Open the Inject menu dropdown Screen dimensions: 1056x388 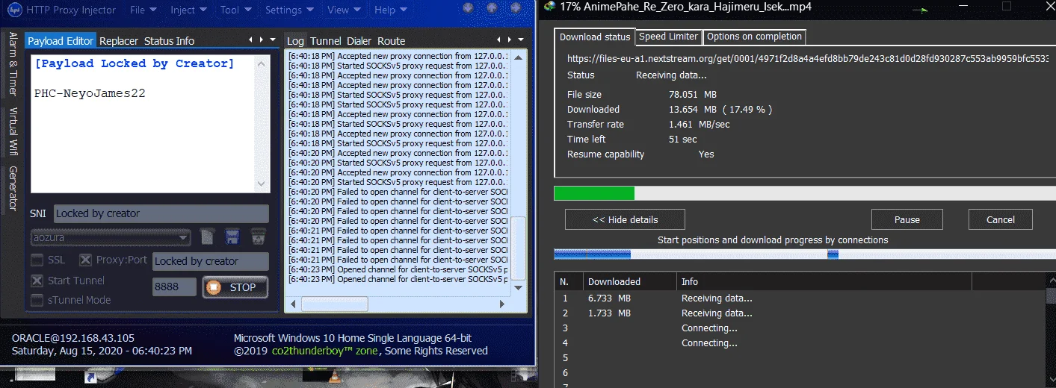[188, 10]
